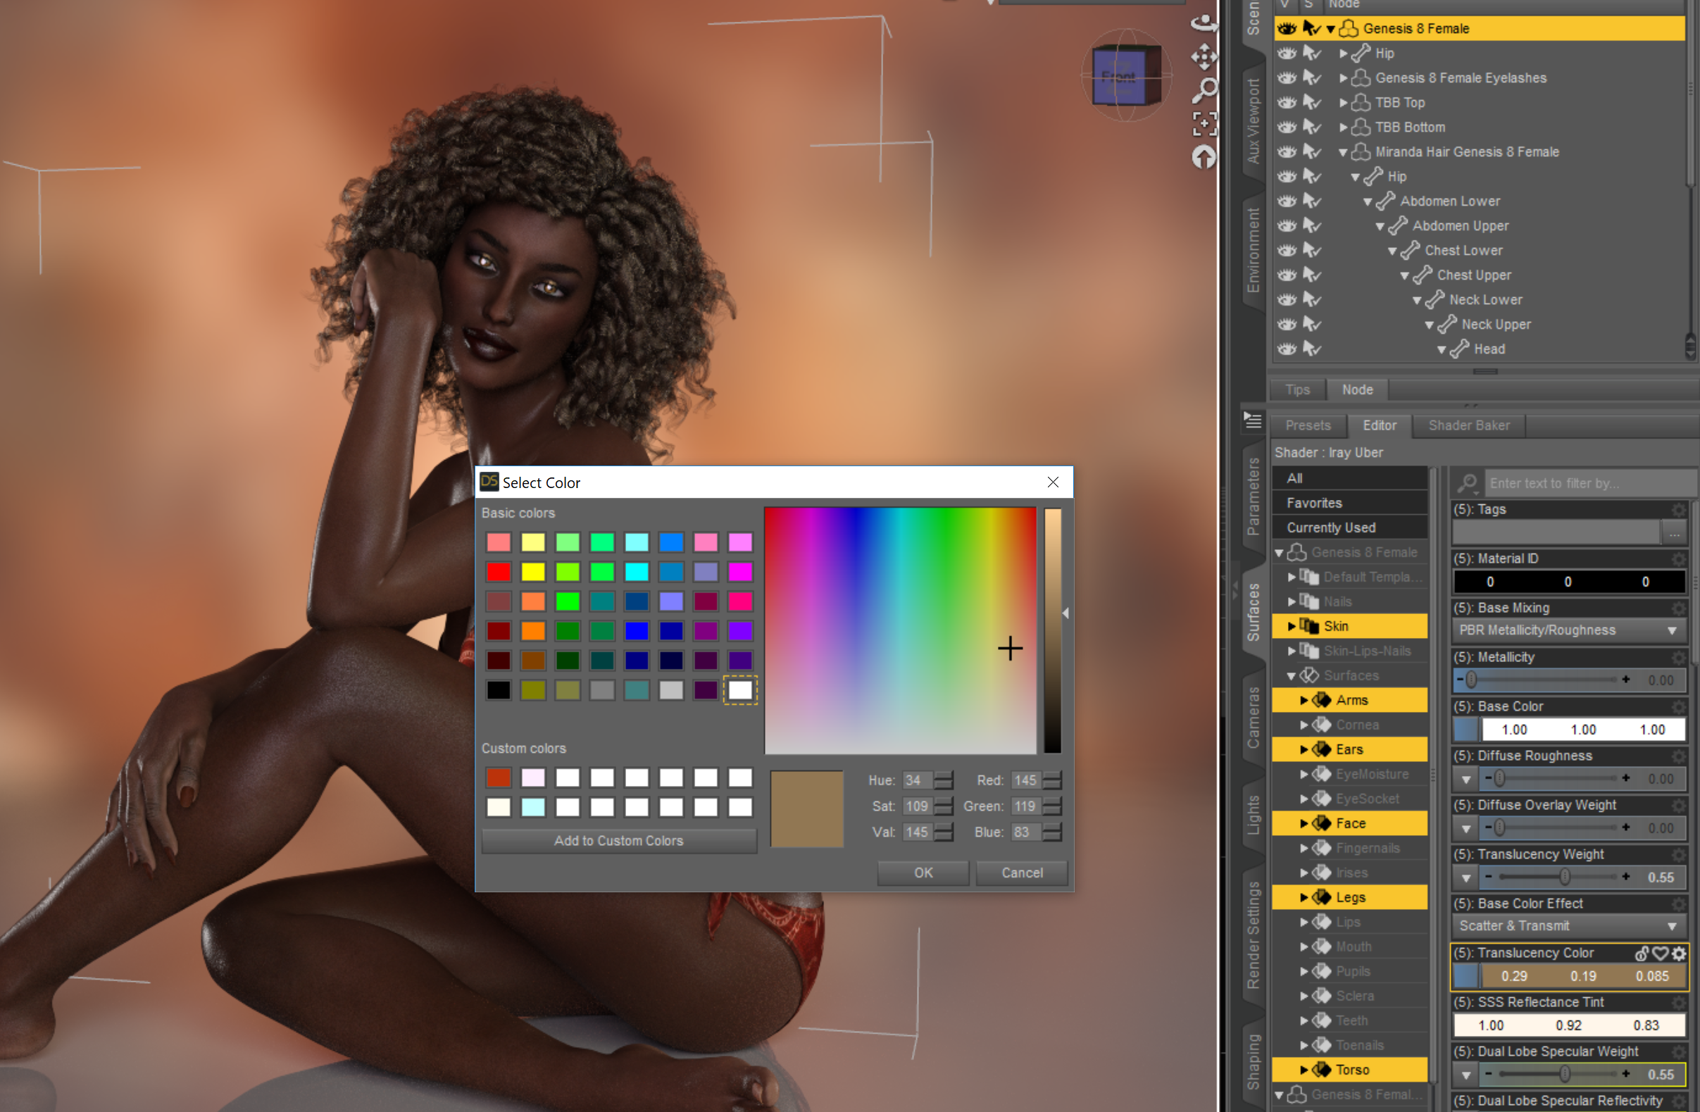Toggle selectable arrow for TBB Bottom

tap(1311, 127)
